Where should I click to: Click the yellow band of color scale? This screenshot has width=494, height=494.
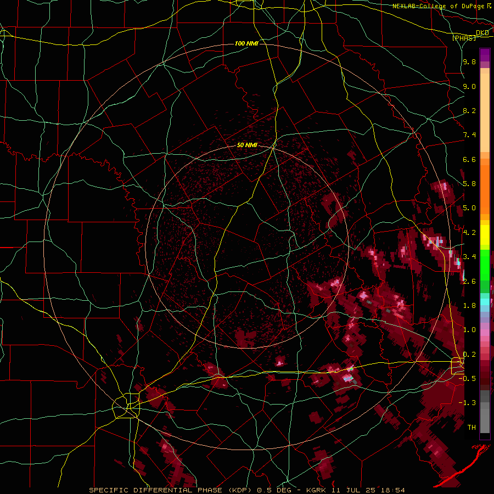485,235
